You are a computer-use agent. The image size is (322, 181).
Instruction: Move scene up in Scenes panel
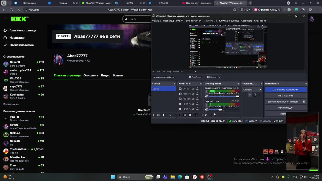[x=170, y=115]
